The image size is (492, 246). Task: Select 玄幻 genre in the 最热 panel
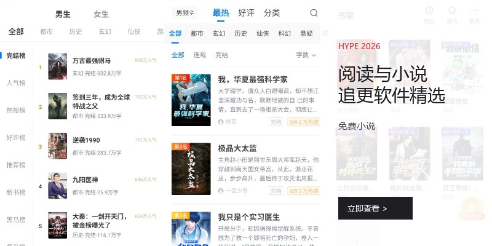click(x=219, y=33)
